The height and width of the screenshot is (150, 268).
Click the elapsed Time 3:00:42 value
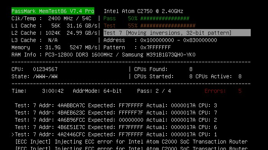tap(53, 91)
